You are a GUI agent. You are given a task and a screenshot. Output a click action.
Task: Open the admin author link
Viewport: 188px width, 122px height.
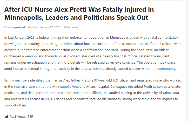[x=32, y=27]
